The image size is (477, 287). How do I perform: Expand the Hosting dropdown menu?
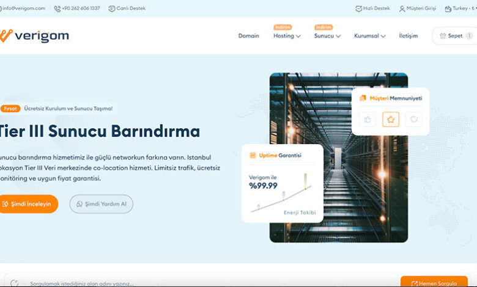coord(287,36)
